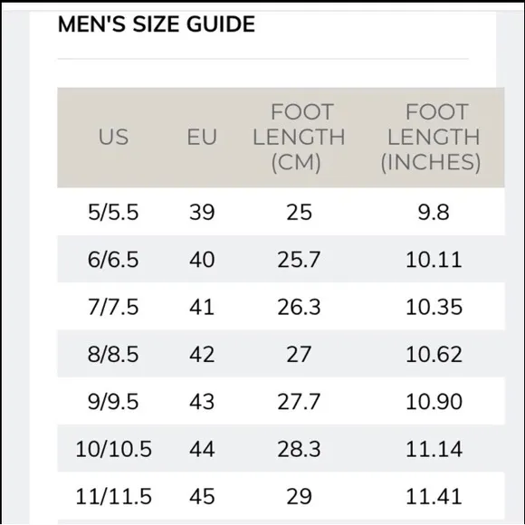Select EU size 43 cell
525x525 pixels.
coord(202,402)
